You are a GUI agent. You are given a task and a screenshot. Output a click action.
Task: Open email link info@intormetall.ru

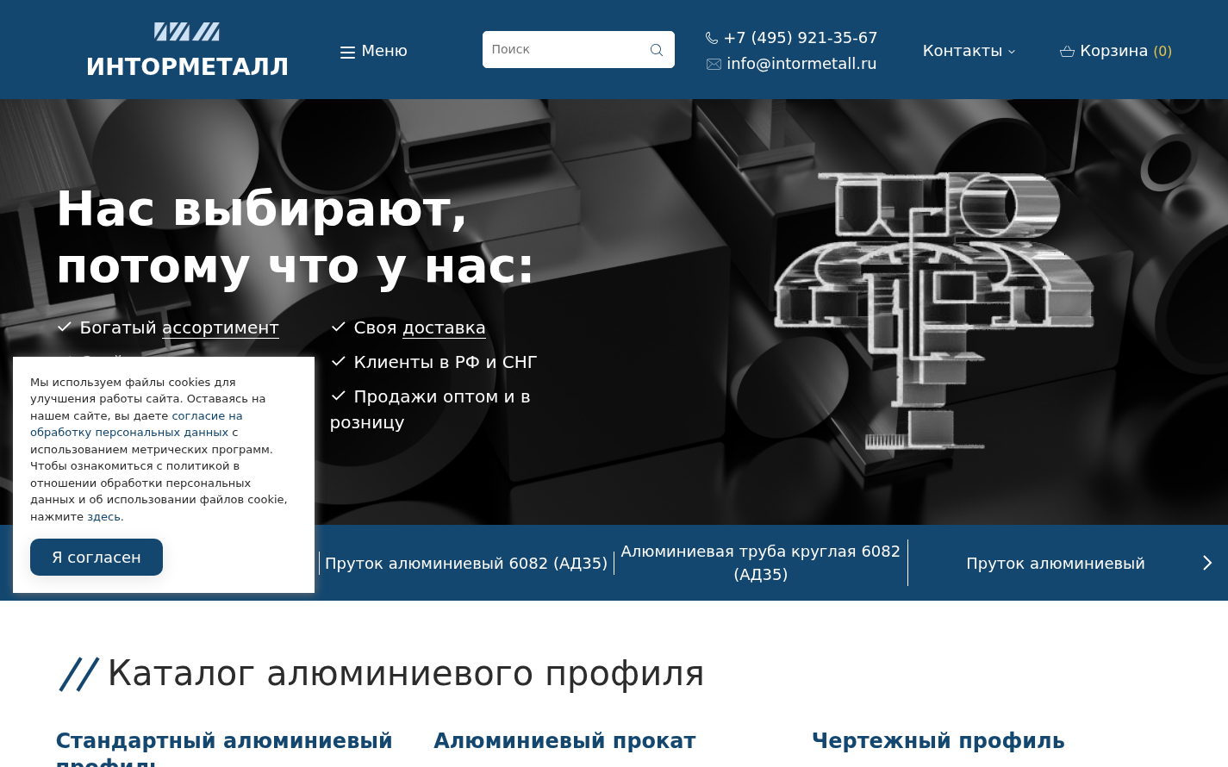(801, 64)
